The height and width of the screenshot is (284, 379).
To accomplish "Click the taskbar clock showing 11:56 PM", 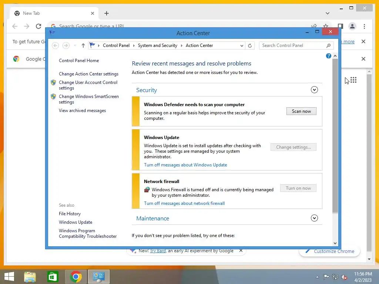I will [363, 277].
